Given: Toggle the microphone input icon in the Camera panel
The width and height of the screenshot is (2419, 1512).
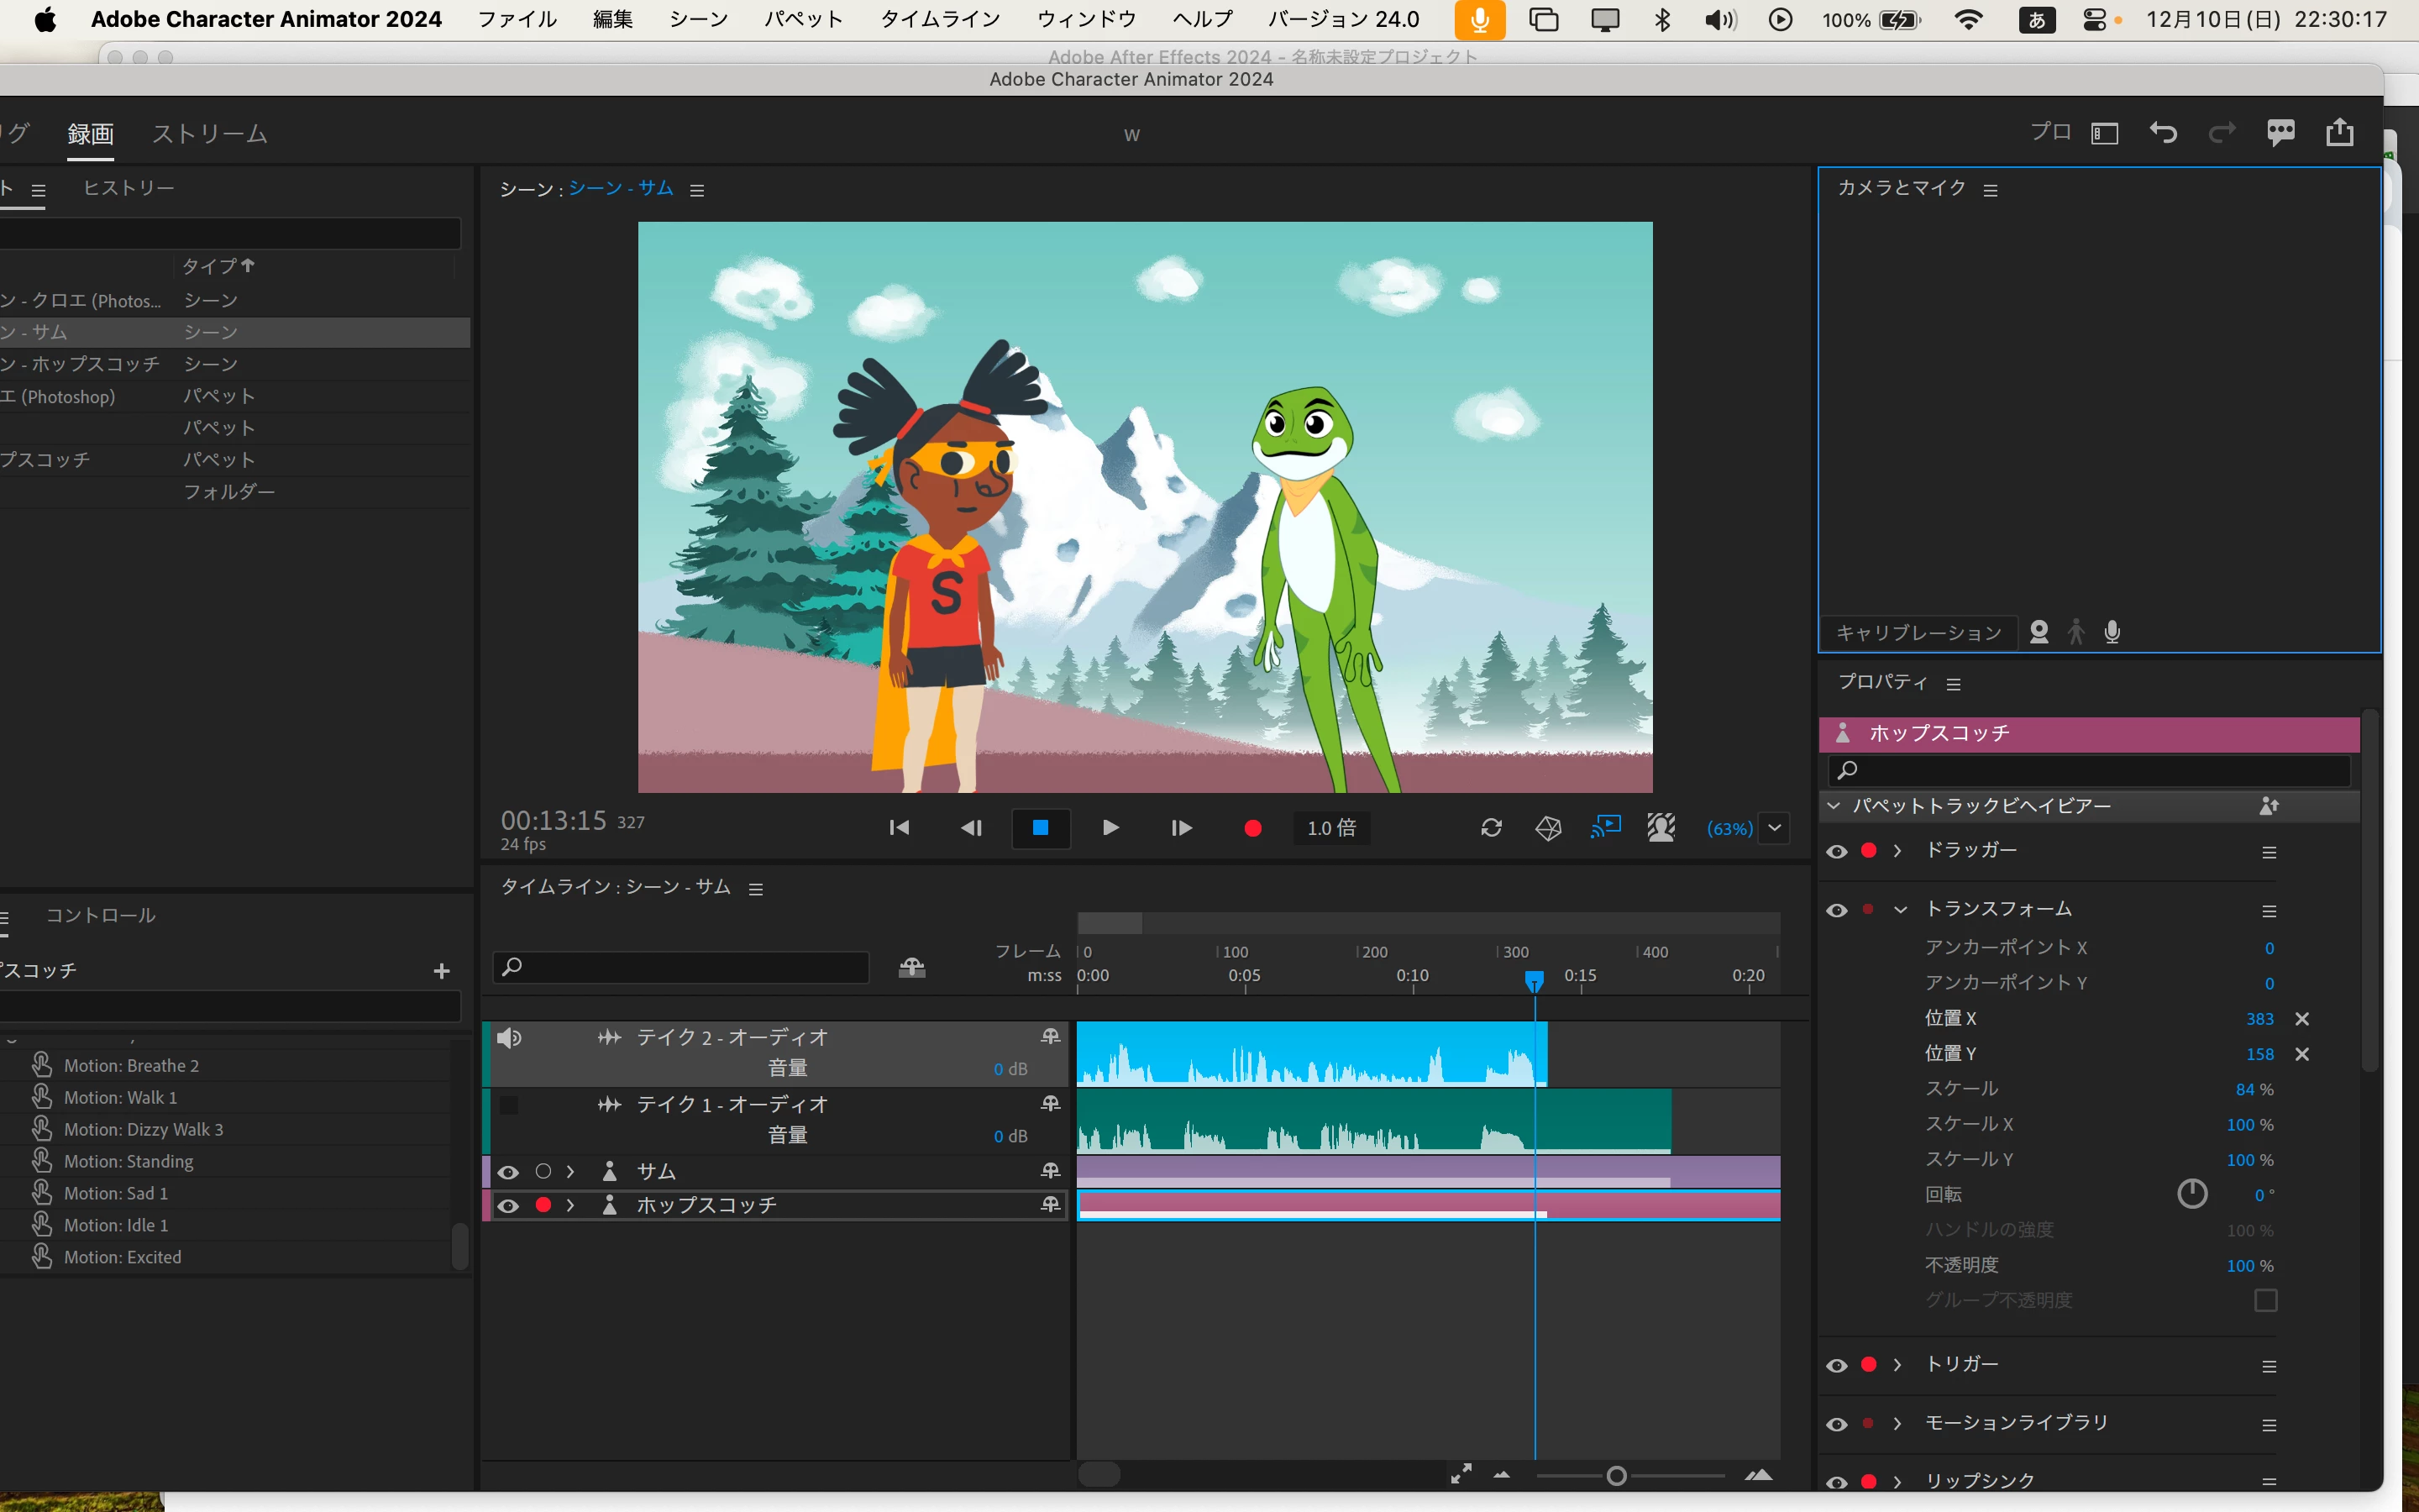Looking at the screenshot, I should click(x=2112, y=632).
